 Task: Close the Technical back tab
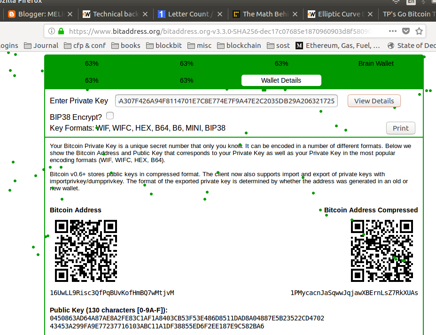[x=145, y=14]
